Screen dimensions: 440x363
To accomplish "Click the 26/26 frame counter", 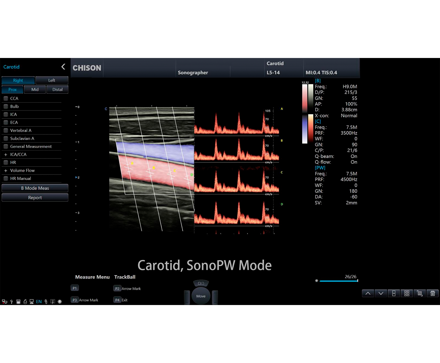I will click(x=351, y=277).
